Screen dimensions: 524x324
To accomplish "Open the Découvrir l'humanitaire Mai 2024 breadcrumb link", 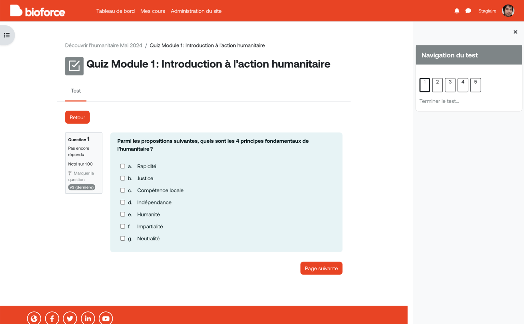I will 104,45.
